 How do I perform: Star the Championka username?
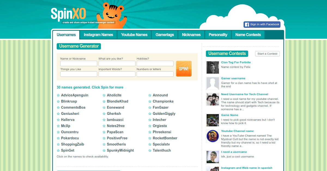[x=150, y=102]
